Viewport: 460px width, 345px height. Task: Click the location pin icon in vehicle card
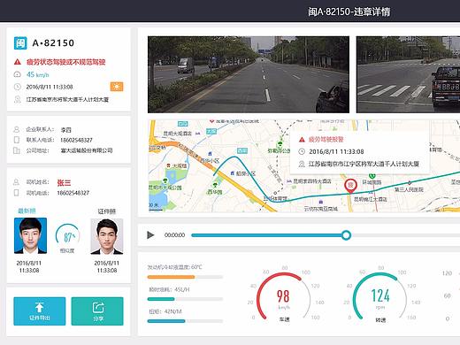click(x=18, y=99)
